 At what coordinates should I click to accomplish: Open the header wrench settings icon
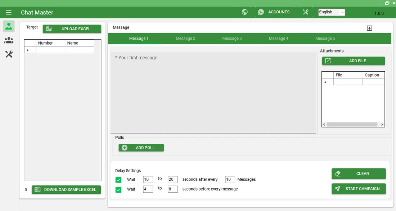pos(306,12)
